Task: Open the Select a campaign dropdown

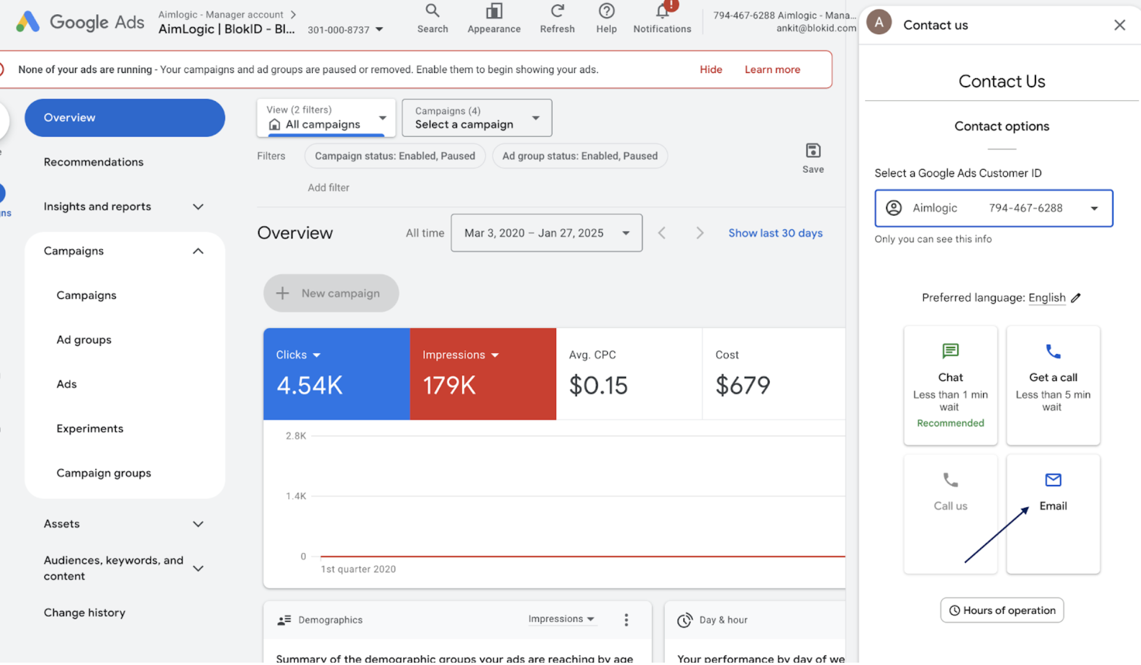Action: [x=477, y=118]
